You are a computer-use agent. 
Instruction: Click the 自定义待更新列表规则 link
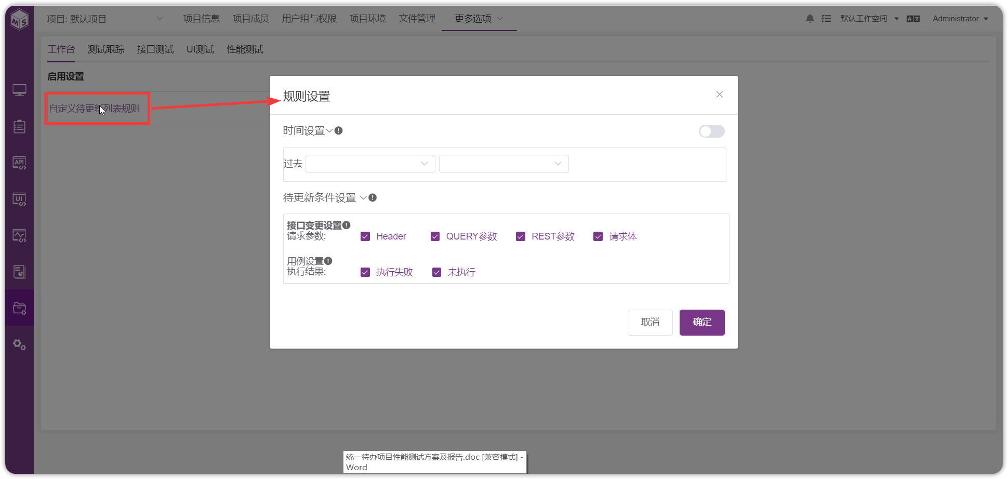click(95, 109)
